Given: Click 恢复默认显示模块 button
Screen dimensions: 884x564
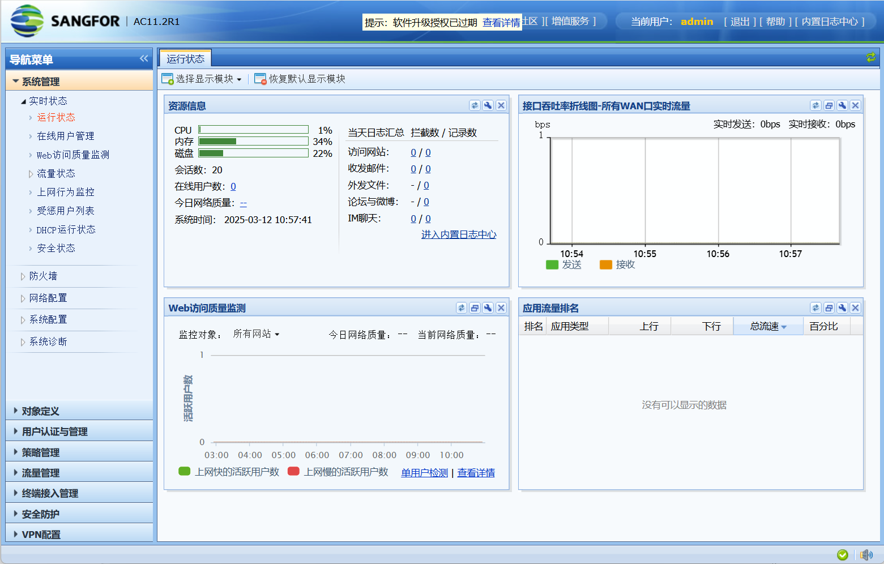Looking at the screenshot, I should click(x=300, y=79).
